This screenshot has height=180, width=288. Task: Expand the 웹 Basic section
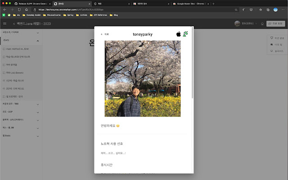click(x=38, y=136)
